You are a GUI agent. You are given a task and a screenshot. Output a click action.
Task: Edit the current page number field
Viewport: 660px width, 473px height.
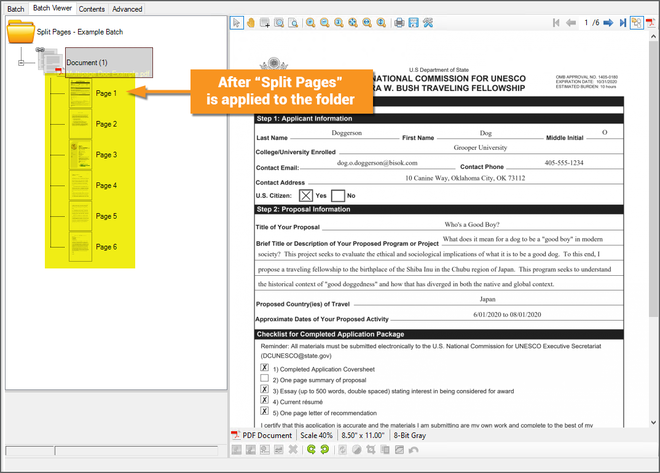pos(586,23)
